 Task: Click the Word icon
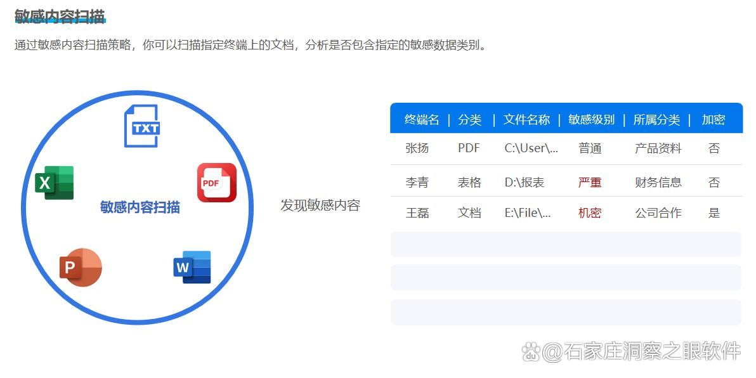tap(192, 267)
